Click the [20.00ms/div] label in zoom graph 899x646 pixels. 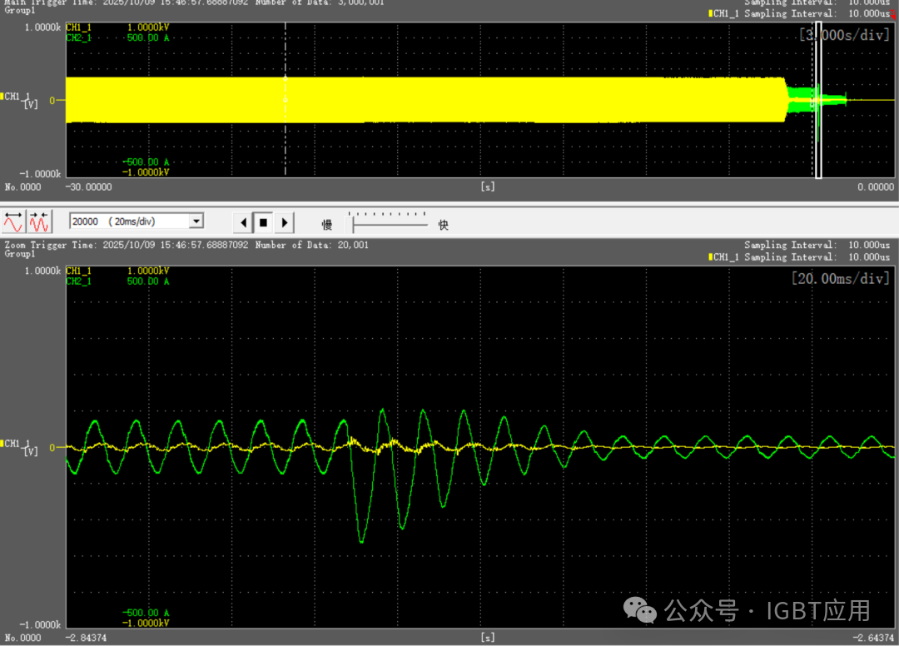tap(841, 279)
